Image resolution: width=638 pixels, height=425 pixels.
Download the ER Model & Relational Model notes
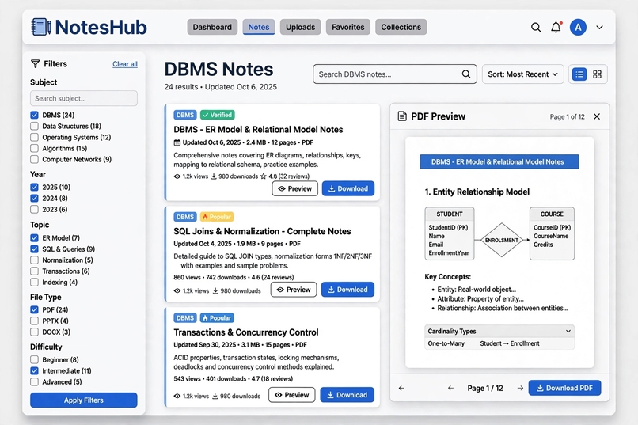tap(348, 188)
